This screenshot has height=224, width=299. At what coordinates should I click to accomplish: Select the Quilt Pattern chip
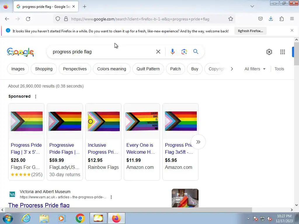coord(148,69)
